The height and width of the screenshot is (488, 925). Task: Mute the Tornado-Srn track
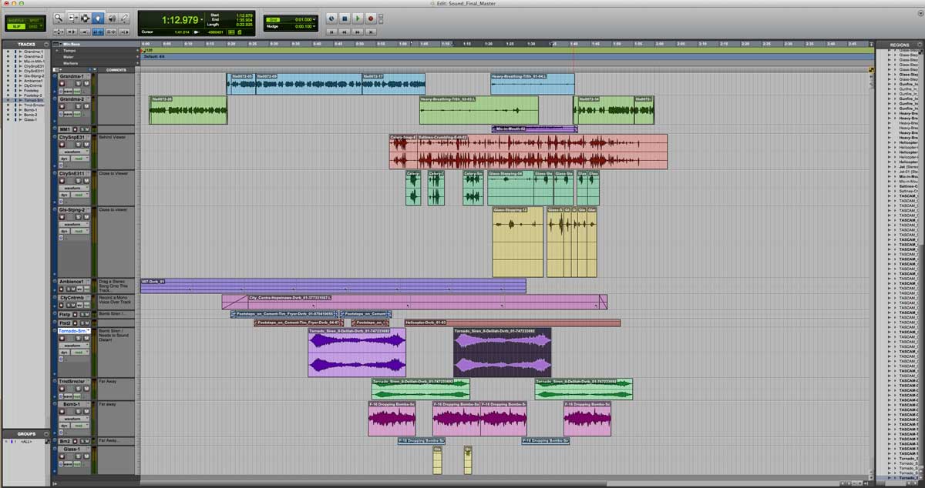[86, 338]
